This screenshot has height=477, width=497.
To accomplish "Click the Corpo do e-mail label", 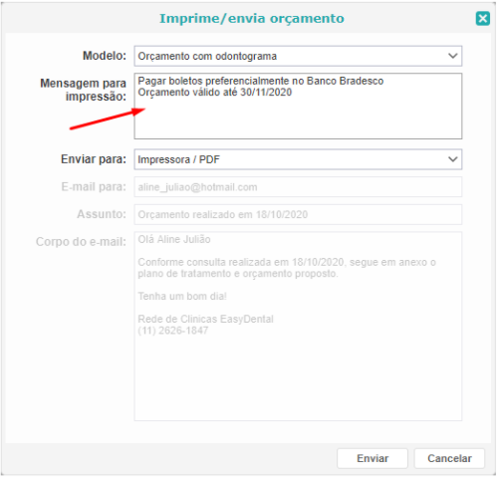I will click(x=81, y=242).
